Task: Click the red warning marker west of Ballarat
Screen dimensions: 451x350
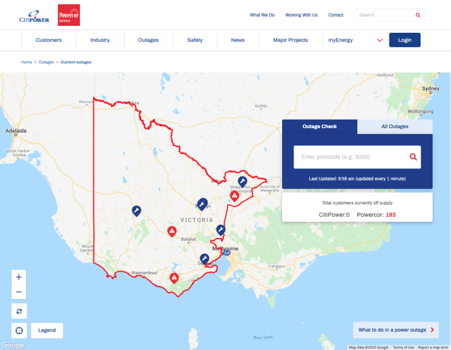Action: tap(172, 231)
